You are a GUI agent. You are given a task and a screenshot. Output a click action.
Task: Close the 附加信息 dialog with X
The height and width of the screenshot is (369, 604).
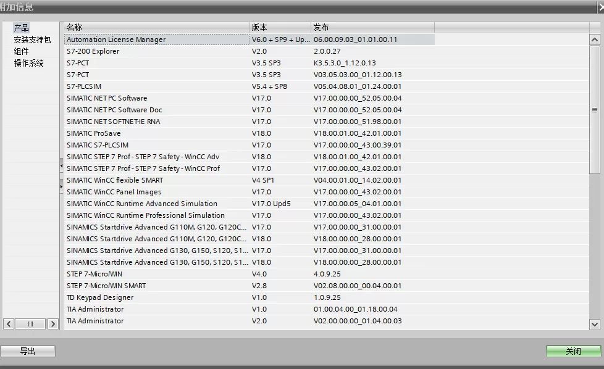pyautogui.click(x=601, y=7)
